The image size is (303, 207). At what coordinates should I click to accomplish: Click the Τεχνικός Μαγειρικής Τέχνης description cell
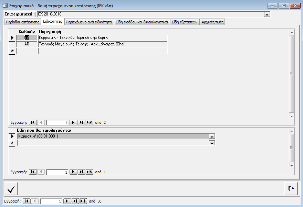(x=103, y=44)
